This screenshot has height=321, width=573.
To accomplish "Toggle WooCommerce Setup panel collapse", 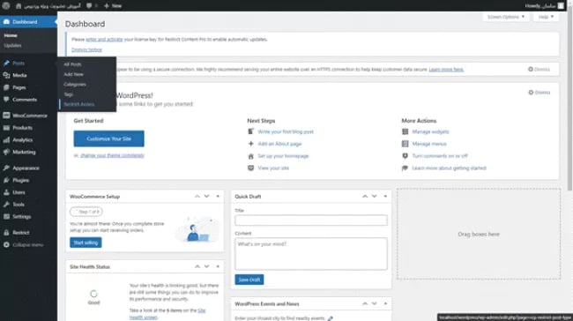I will [218, 197].
